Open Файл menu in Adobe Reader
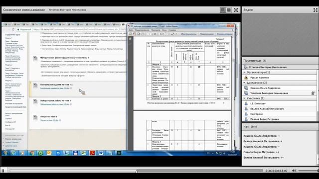319x179 pixels. (x=131, y=30)
